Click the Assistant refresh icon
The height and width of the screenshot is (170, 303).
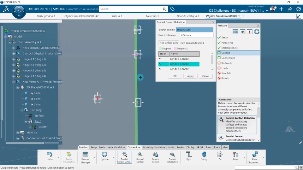point(257,32)
